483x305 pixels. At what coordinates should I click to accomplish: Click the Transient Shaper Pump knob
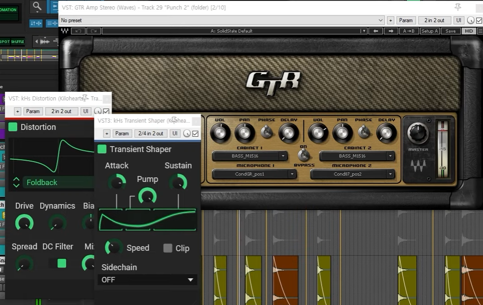[147, 196]
